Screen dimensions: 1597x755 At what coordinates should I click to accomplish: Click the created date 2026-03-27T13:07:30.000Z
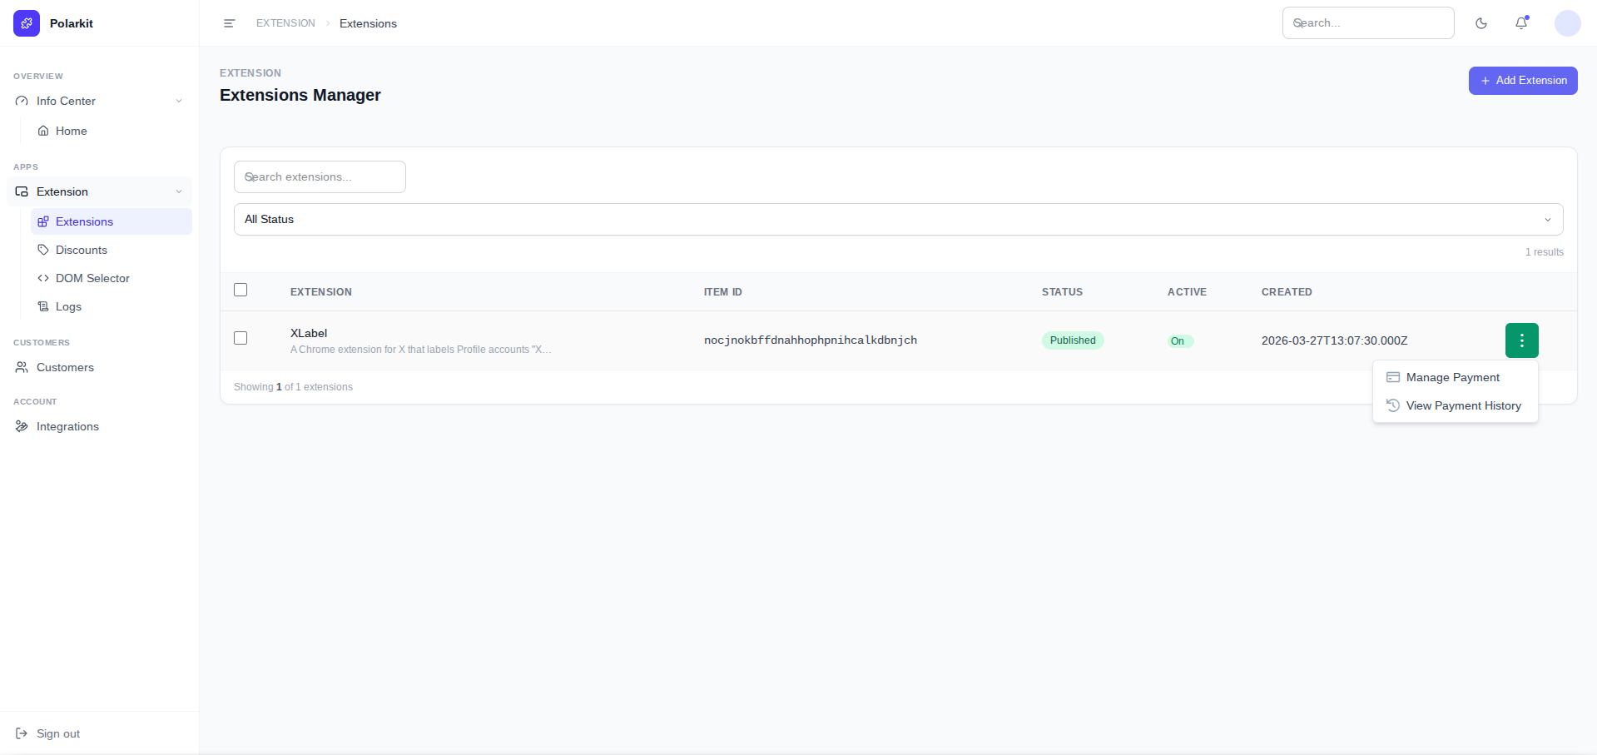[x=1334, y=340]
